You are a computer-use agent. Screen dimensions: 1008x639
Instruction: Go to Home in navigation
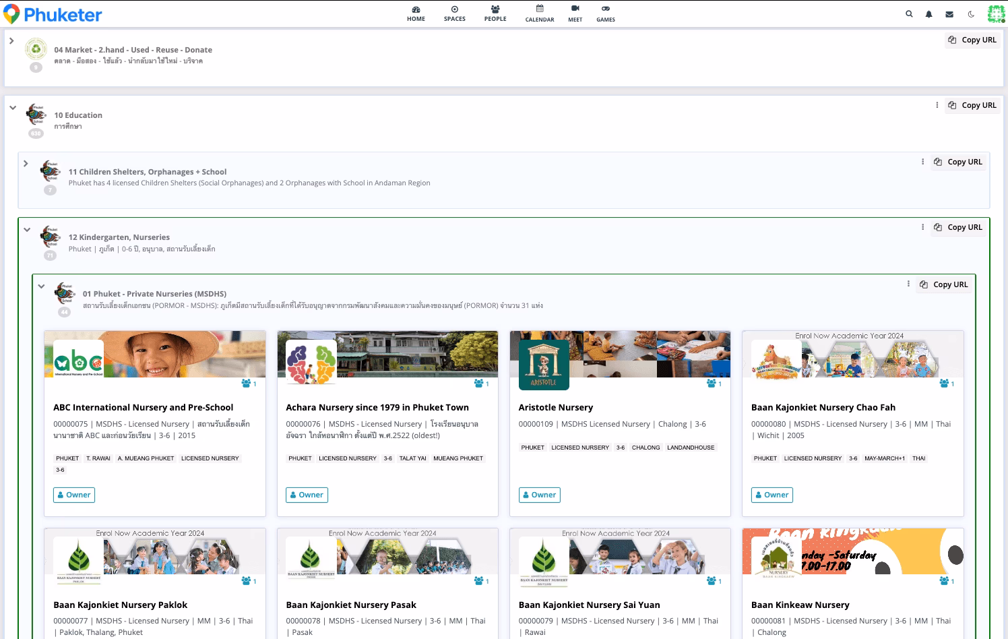[416, 13]
